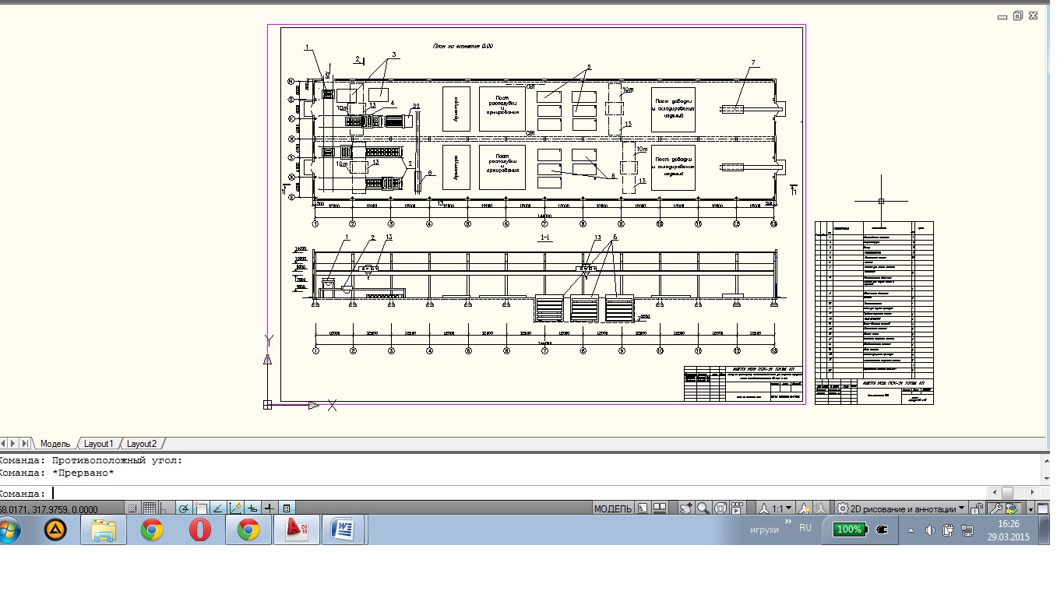The image size is (1064, 598).
Task: Click the Команда: command input line
Action: [491, 493]
